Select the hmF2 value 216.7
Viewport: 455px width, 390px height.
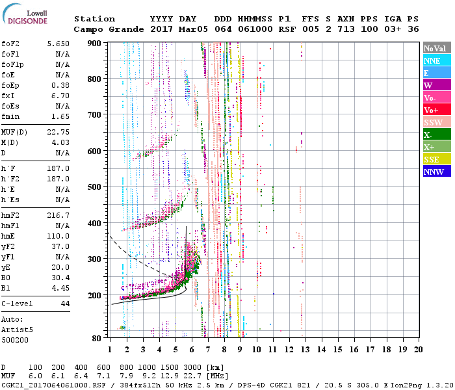click(58, 214)
